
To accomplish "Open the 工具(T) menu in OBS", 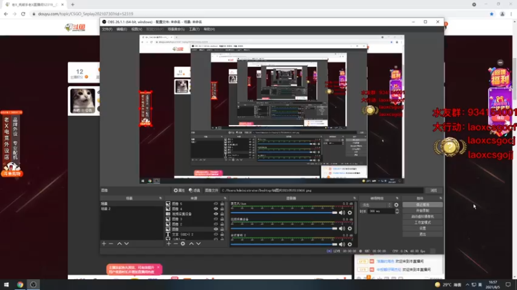I will click(195, 29).
